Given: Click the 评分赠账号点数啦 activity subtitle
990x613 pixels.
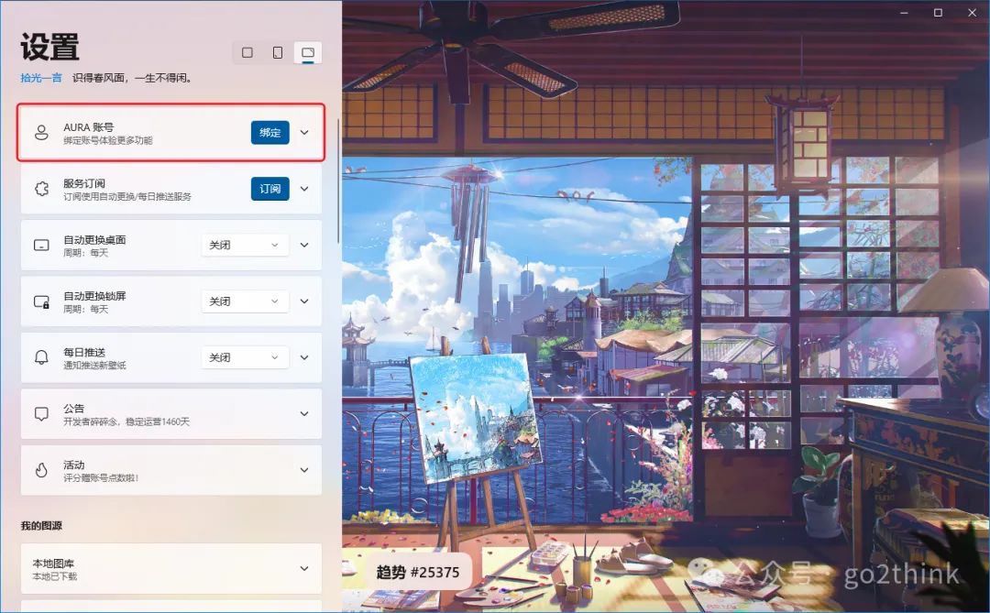Looking at the screenshot, I should click(x=101, y=477).
